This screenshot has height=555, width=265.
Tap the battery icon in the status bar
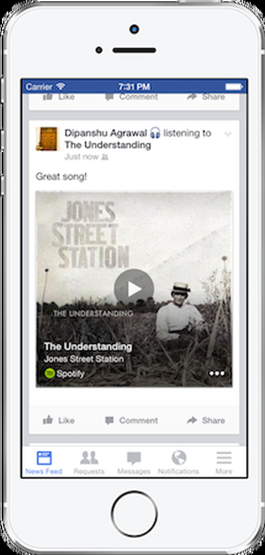pyautogui.click(x=234, y=87)
